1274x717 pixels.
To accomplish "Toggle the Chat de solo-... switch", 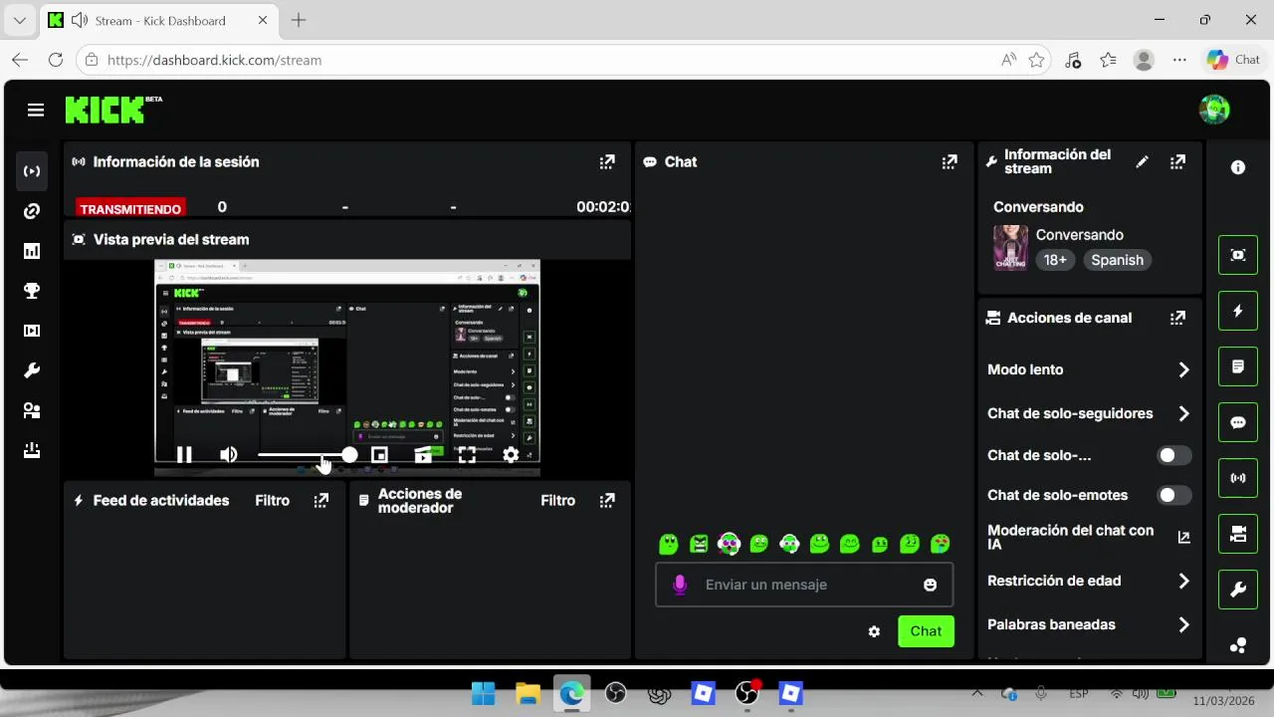I will [1174, 455].
